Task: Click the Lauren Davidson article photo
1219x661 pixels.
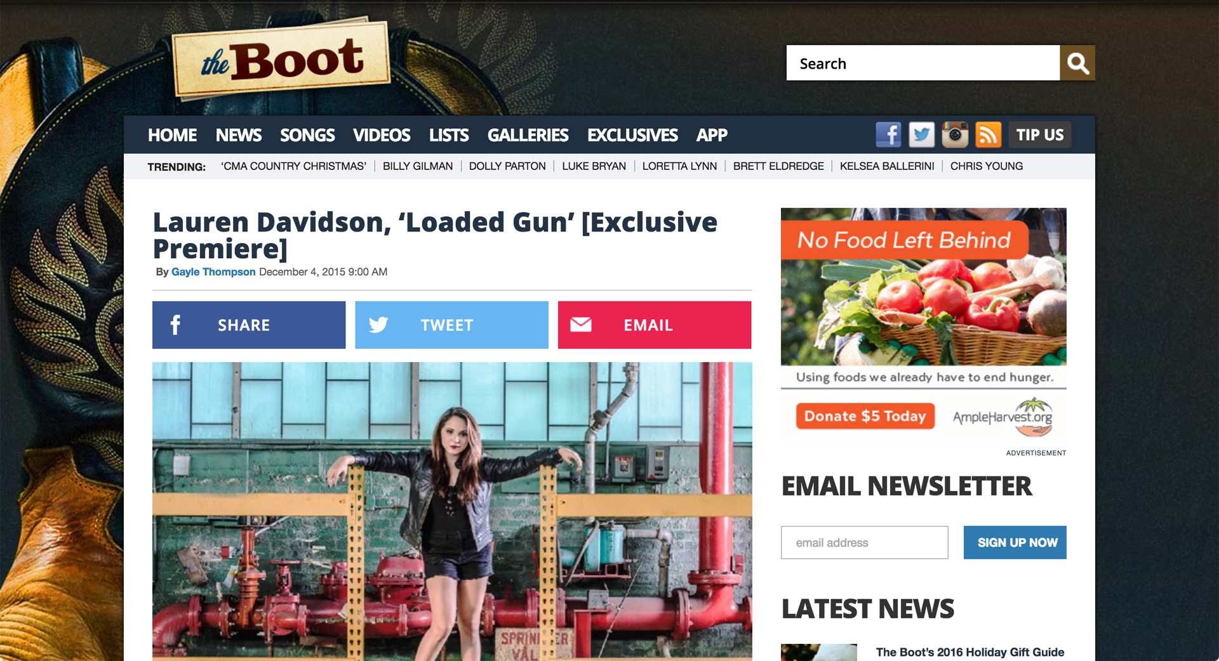Action: coord(452,511)
